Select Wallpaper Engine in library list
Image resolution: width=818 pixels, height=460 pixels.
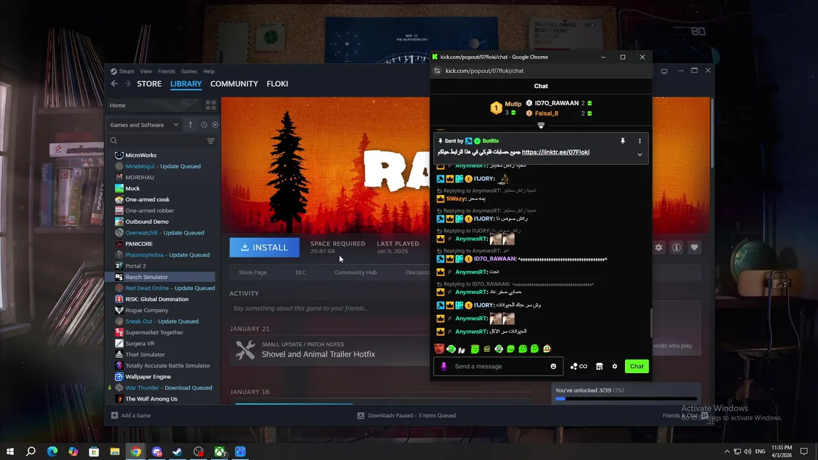(x=160, y=377)
